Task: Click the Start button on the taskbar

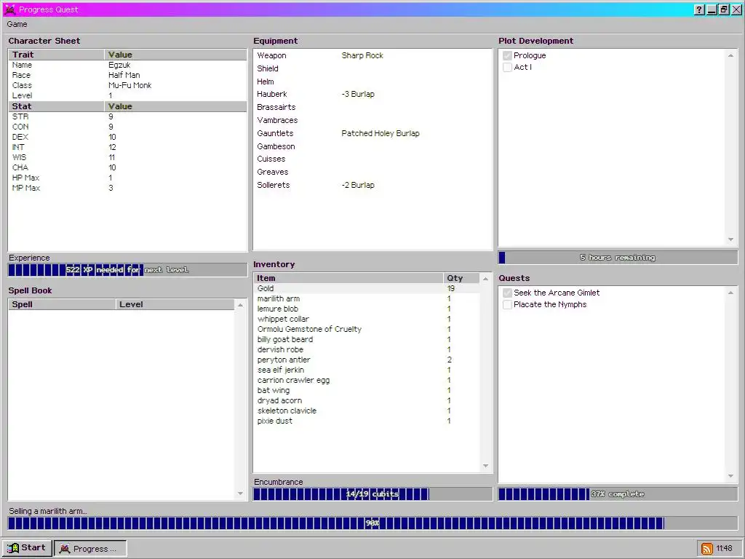Action: point(27,548)
